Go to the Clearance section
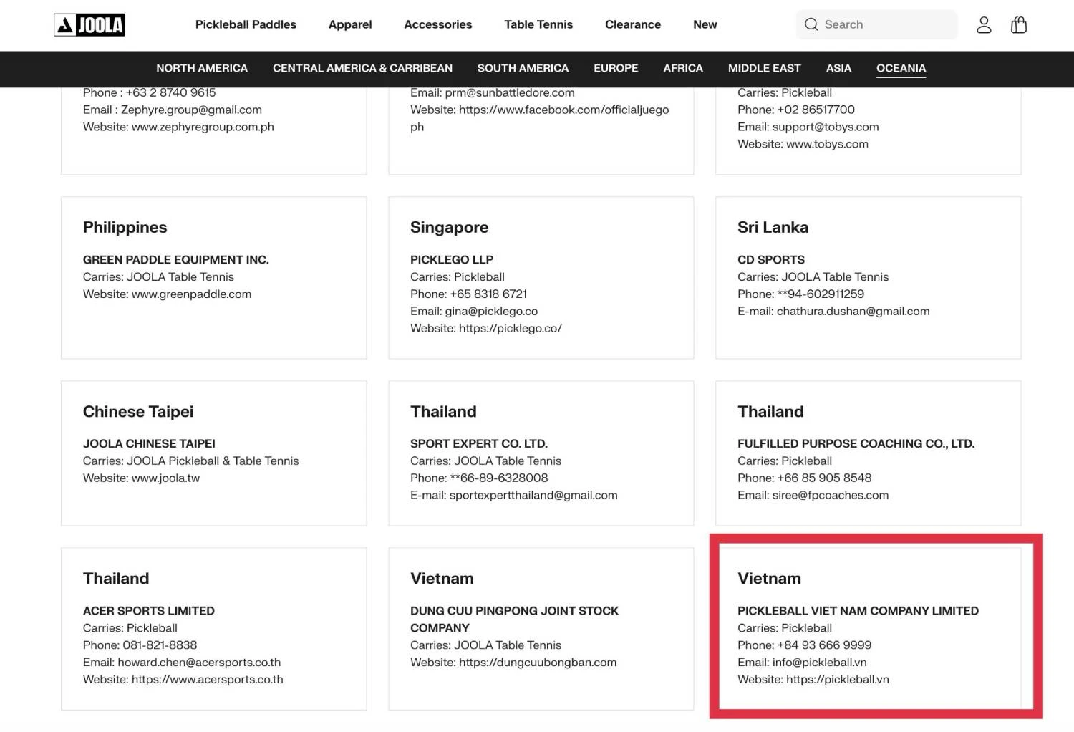 point(632,24)
